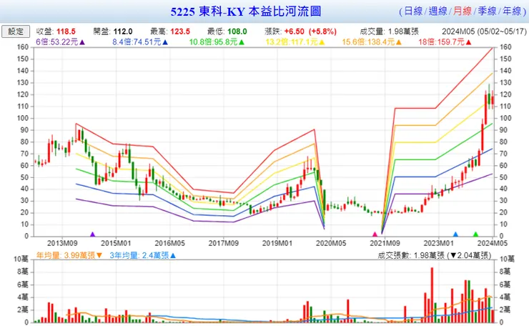
Task: Click the 18倍:159.7元 legend label
Action: click(x=442, y=42)
